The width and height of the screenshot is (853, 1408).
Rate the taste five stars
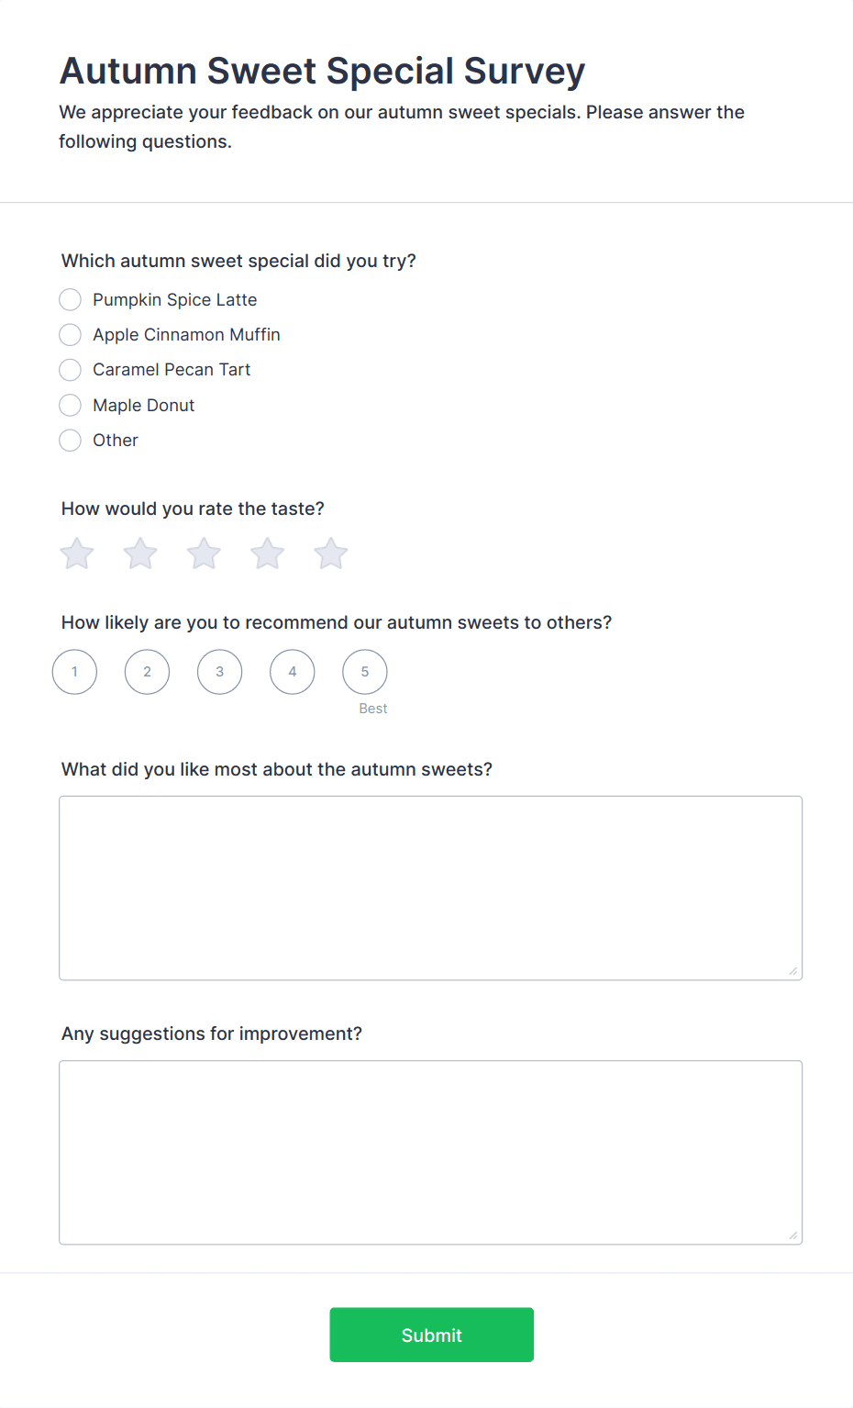(331, 553)
